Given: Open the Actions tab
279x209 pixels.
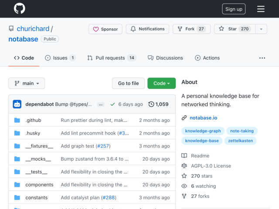Looking at the screenshot, I should tap(208, 58).
